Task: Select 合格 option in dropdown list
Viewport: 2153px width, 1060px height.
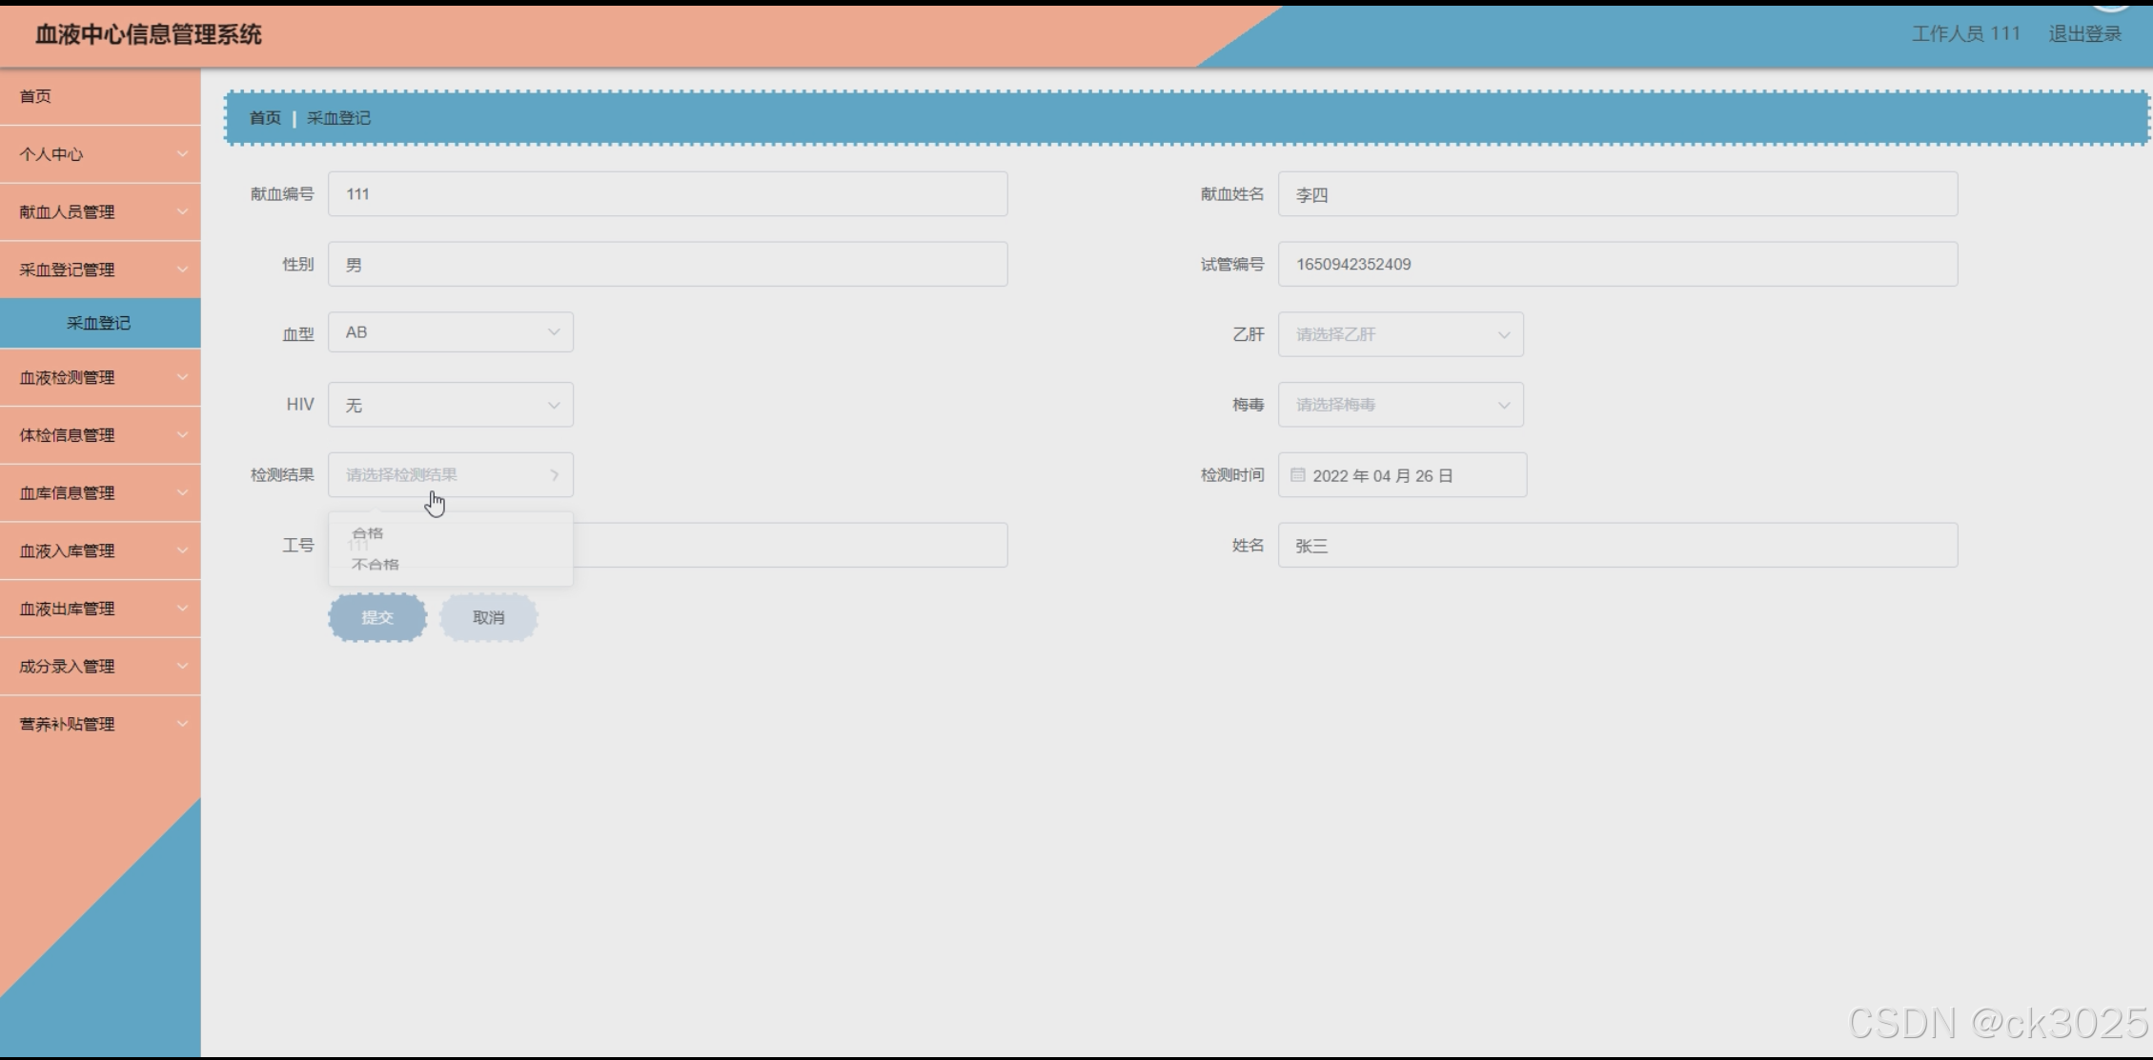Action: (368, 533)
